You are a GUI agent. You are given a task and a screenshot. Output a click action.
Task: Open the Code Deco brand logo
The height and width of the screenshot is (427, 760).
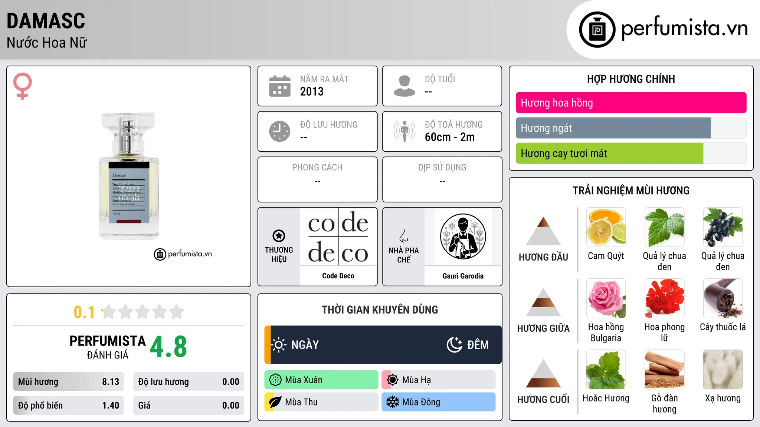338,236
